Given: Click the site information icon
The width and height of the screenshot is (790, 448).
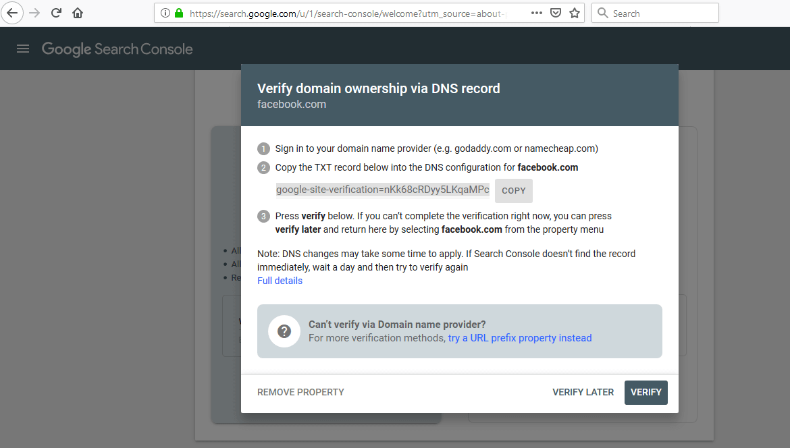Looking at the screenshot, I should coord(165,13).
